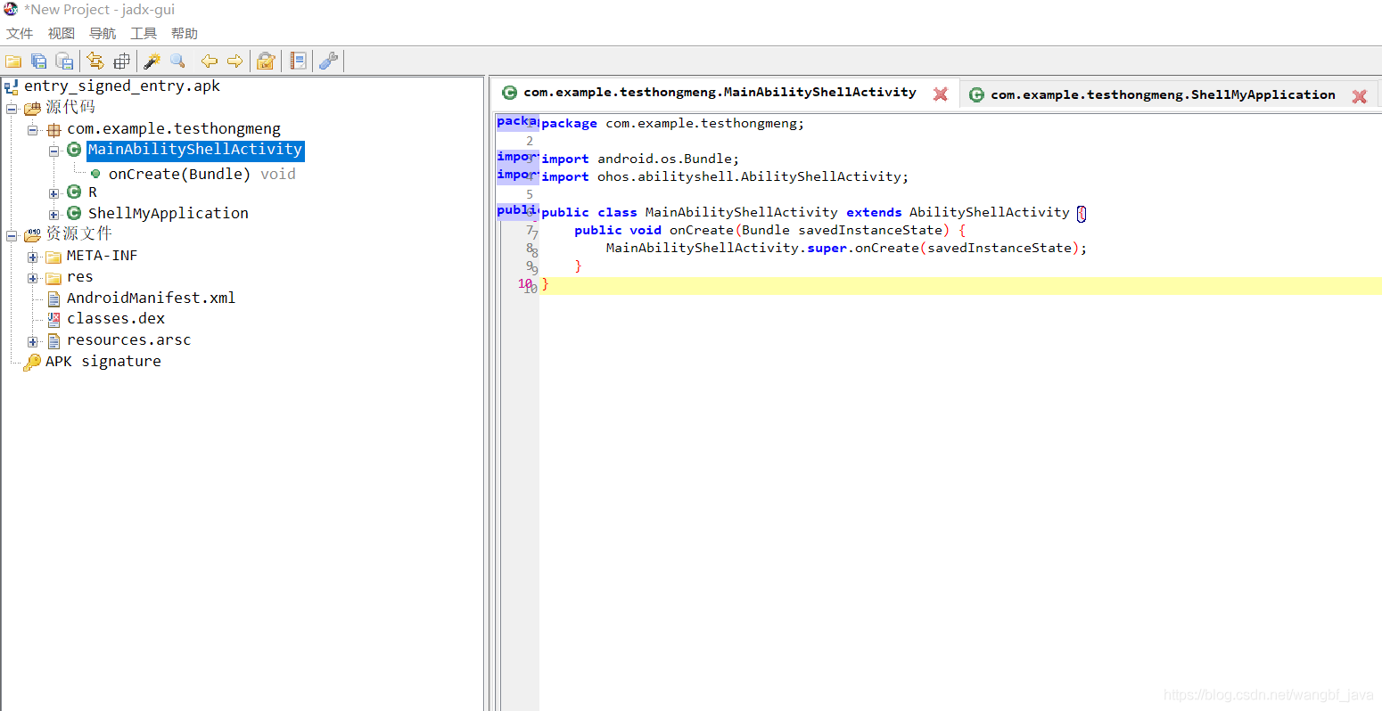
Task: Open the 工具 menu
Action: click(x=144, y=34)
